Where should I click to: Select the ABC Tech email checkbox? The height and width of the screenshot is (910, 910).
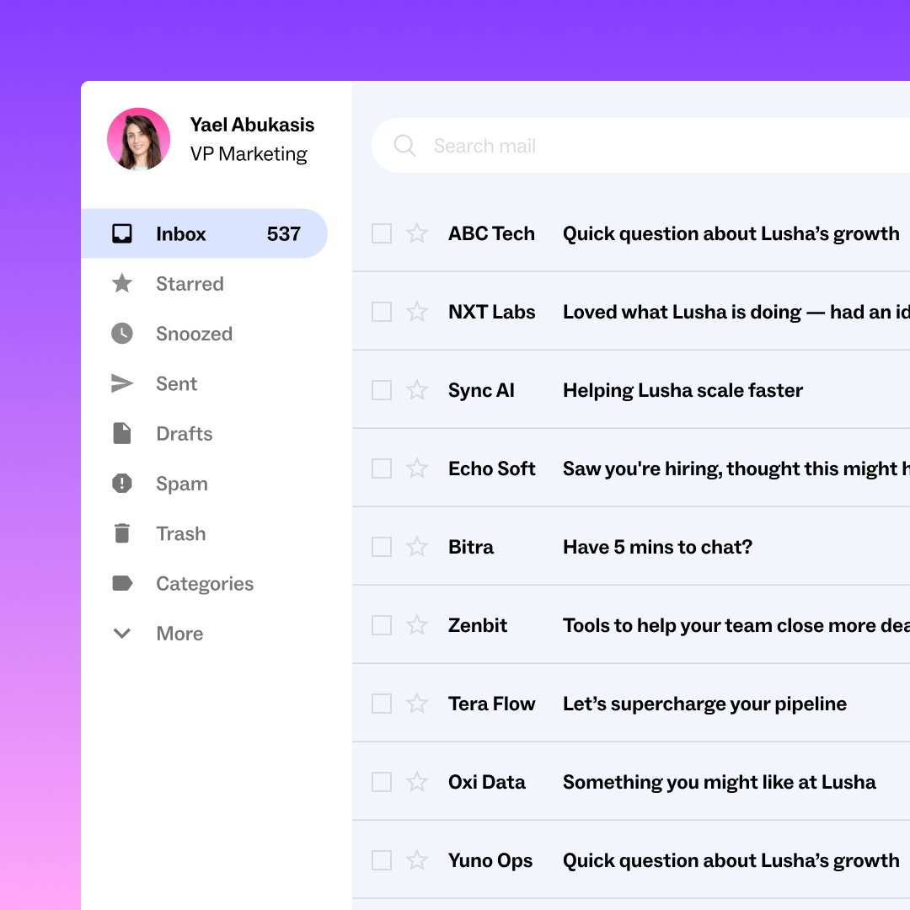[382, 233]
